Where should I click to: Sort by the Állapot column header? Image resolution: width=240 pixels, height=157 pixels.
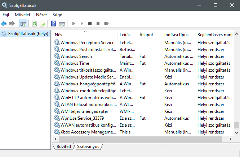(150, 35)
